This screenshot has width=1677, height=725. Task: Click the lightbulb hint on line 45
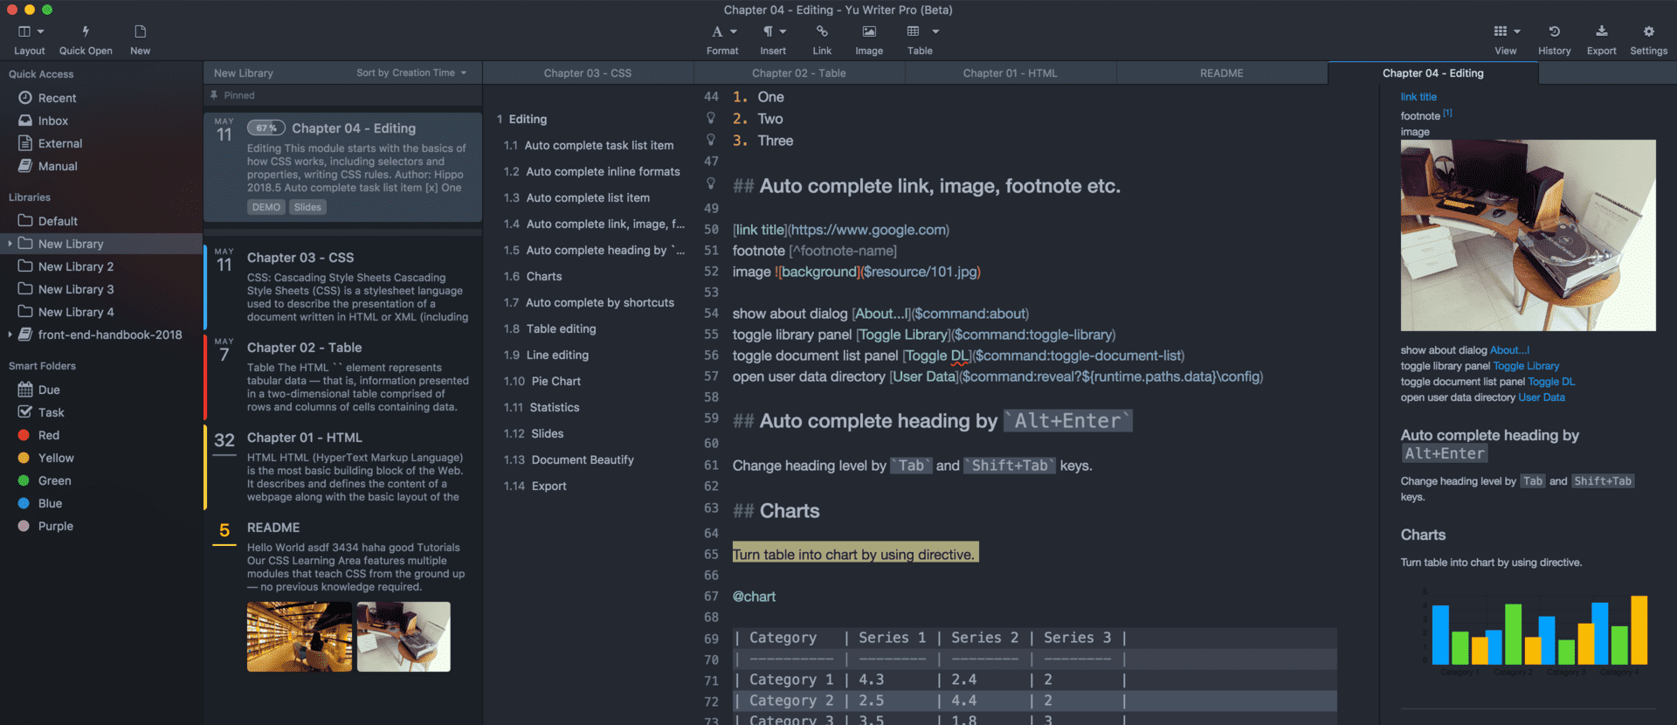click(711, 118)
